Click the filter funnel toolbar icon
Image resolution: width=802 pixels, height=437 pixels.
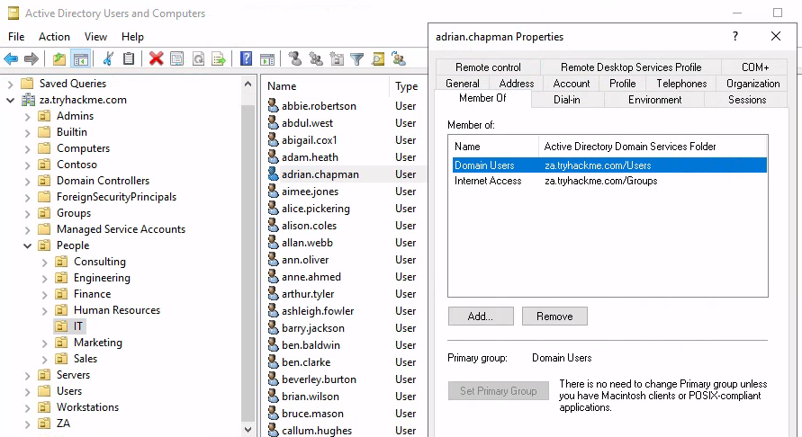(x=357, y=59)
